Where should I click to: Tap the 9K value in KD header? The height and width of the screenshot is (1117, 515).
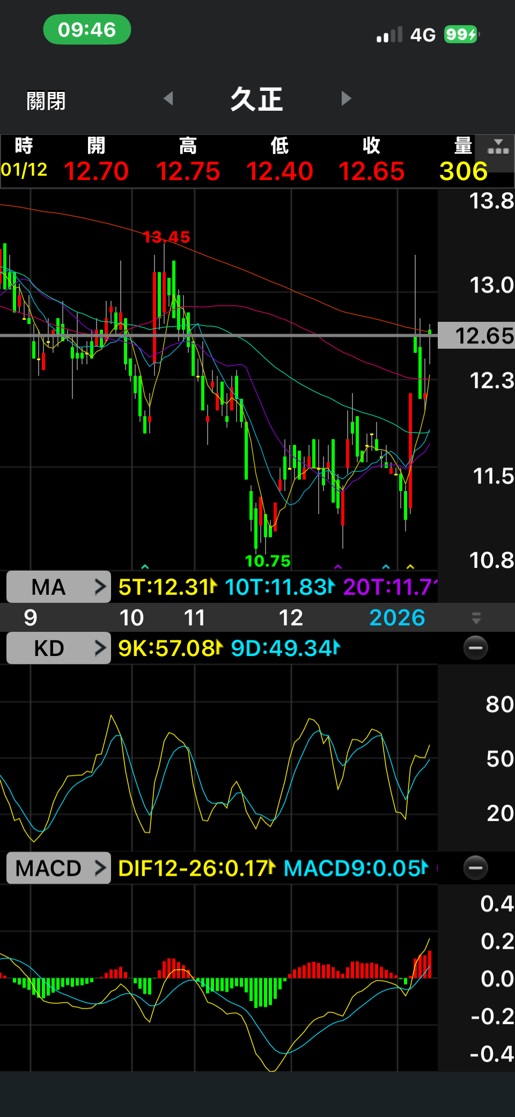click(x=170, y=648)
